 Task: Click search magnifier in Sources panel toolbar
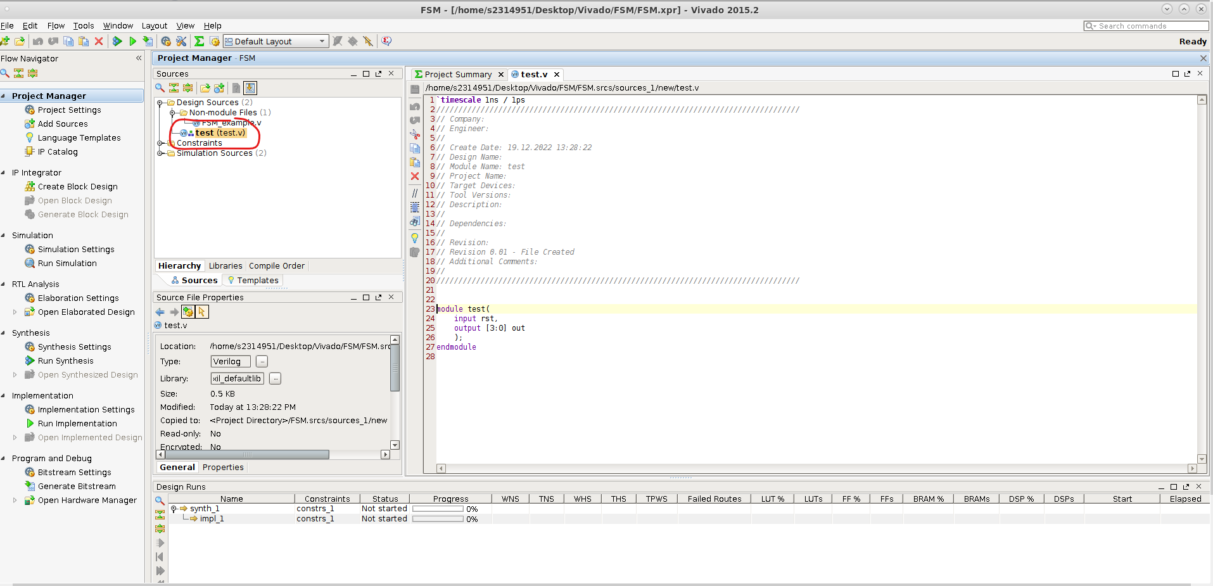(160, 88)
